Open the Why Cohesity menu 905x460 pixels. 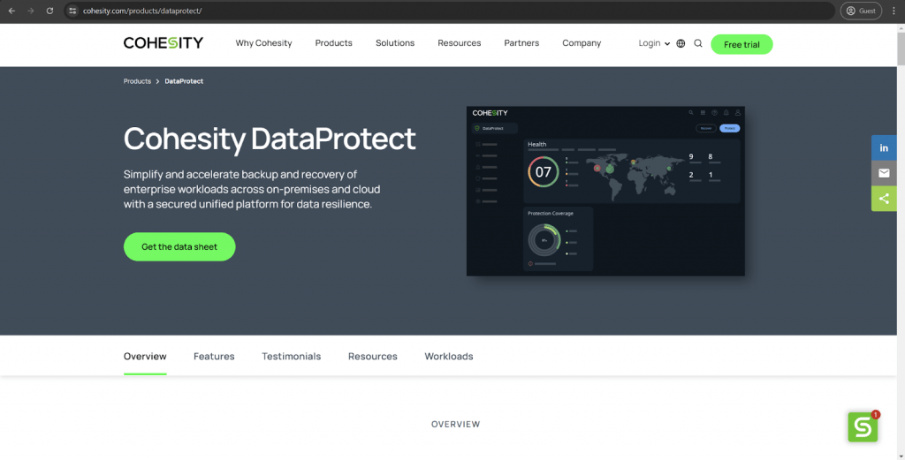(x=263, y=43)
